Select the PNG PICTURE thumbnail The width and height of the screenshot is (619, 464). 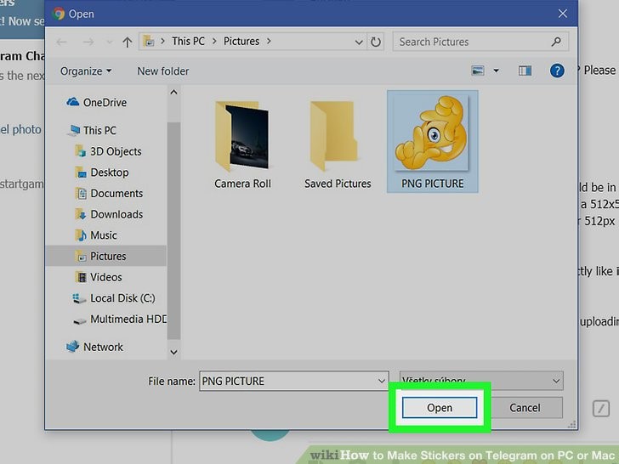pos(432,140)
